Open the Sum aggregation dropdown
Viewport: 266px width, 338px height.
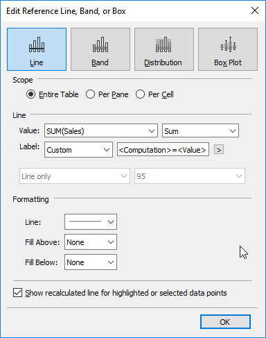[200, 130]
